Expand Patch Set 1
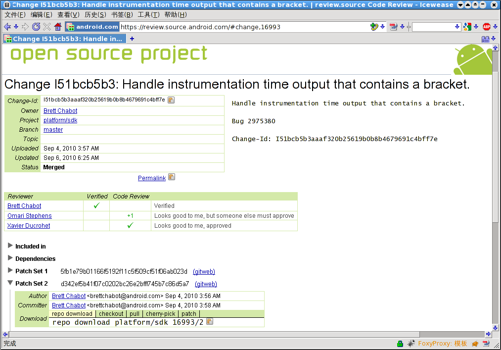 [x=10, y=270]
